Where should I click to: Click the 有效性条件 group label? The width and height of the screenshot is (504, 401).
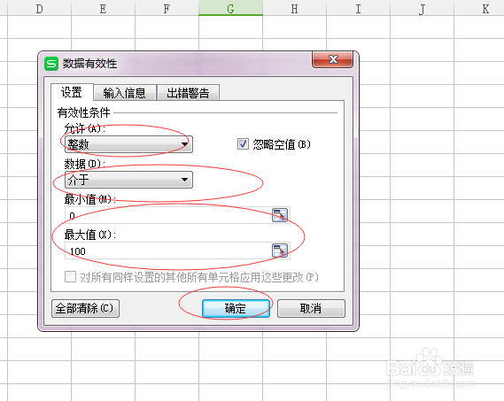click(83, 112)
